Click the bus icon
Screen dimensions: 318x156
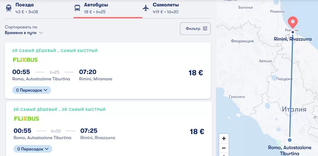point(77,8)
